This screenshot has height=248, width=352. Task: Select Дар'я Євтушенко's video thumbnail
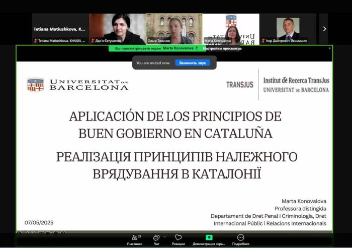(x=117, y=28)
